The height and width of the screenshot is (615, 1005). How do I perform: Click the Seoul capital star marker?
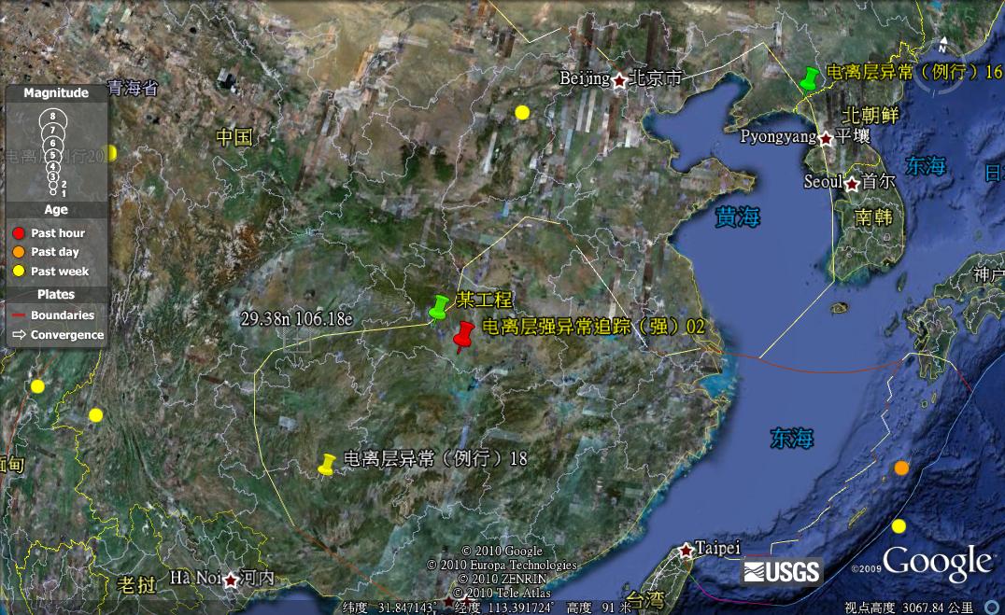tap(852, 185)
